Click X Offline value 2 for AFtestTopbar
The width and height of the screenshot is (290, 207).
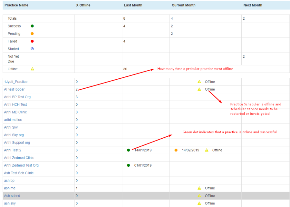pyautogui.click(x=77, y=89)
